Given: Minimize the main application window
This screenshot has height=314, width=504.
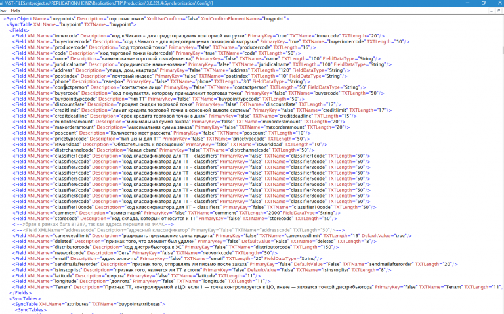Looking at the screenshot, I should 468,3.
